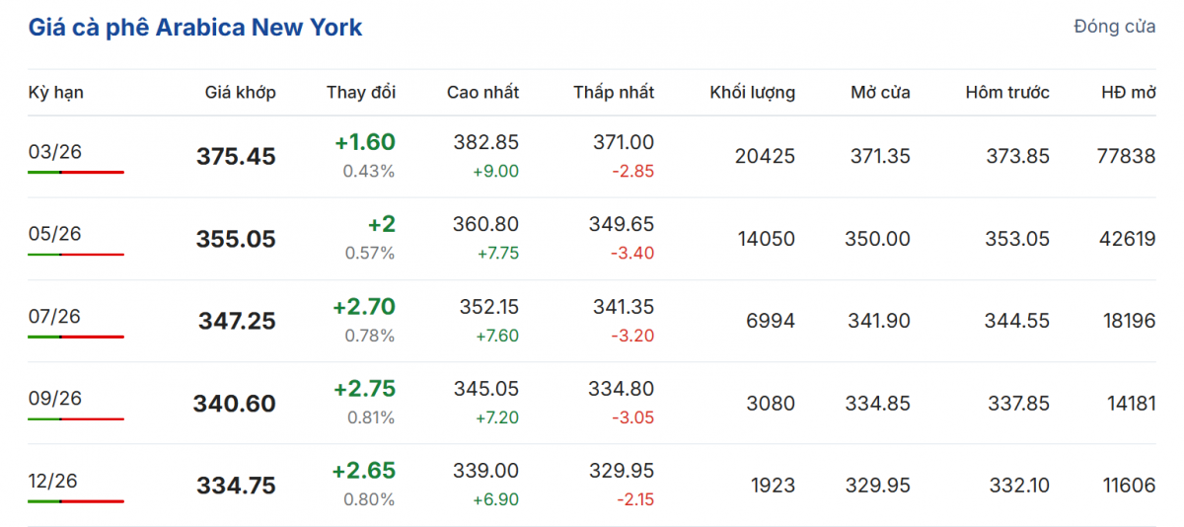Select the 09/26 contract term
The height and width of the screenshot is (527, 1184).
tap(55, 399)
